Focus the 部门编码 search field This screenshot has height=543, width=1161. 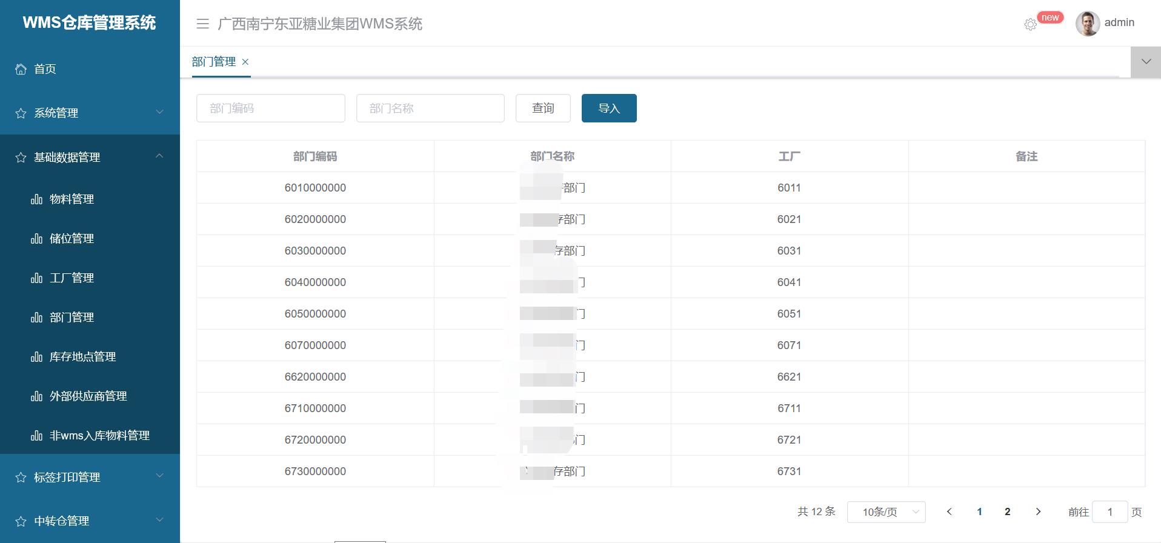click(271, 108)
